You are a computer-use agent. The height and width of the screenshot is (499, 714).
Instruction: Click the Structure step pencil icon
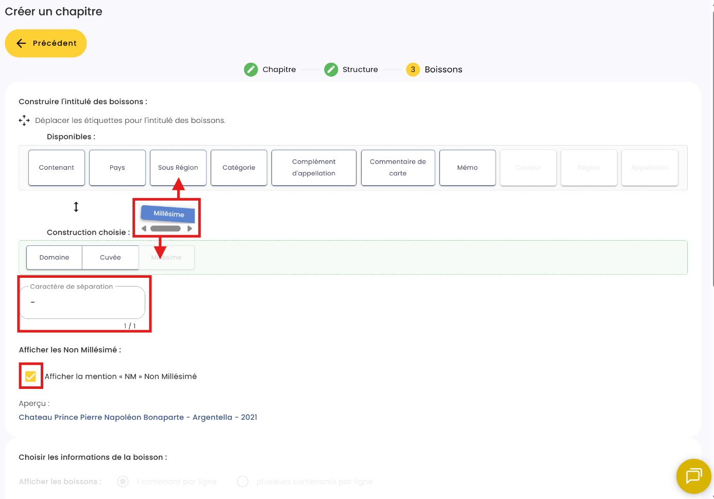[x=331, y=69]
